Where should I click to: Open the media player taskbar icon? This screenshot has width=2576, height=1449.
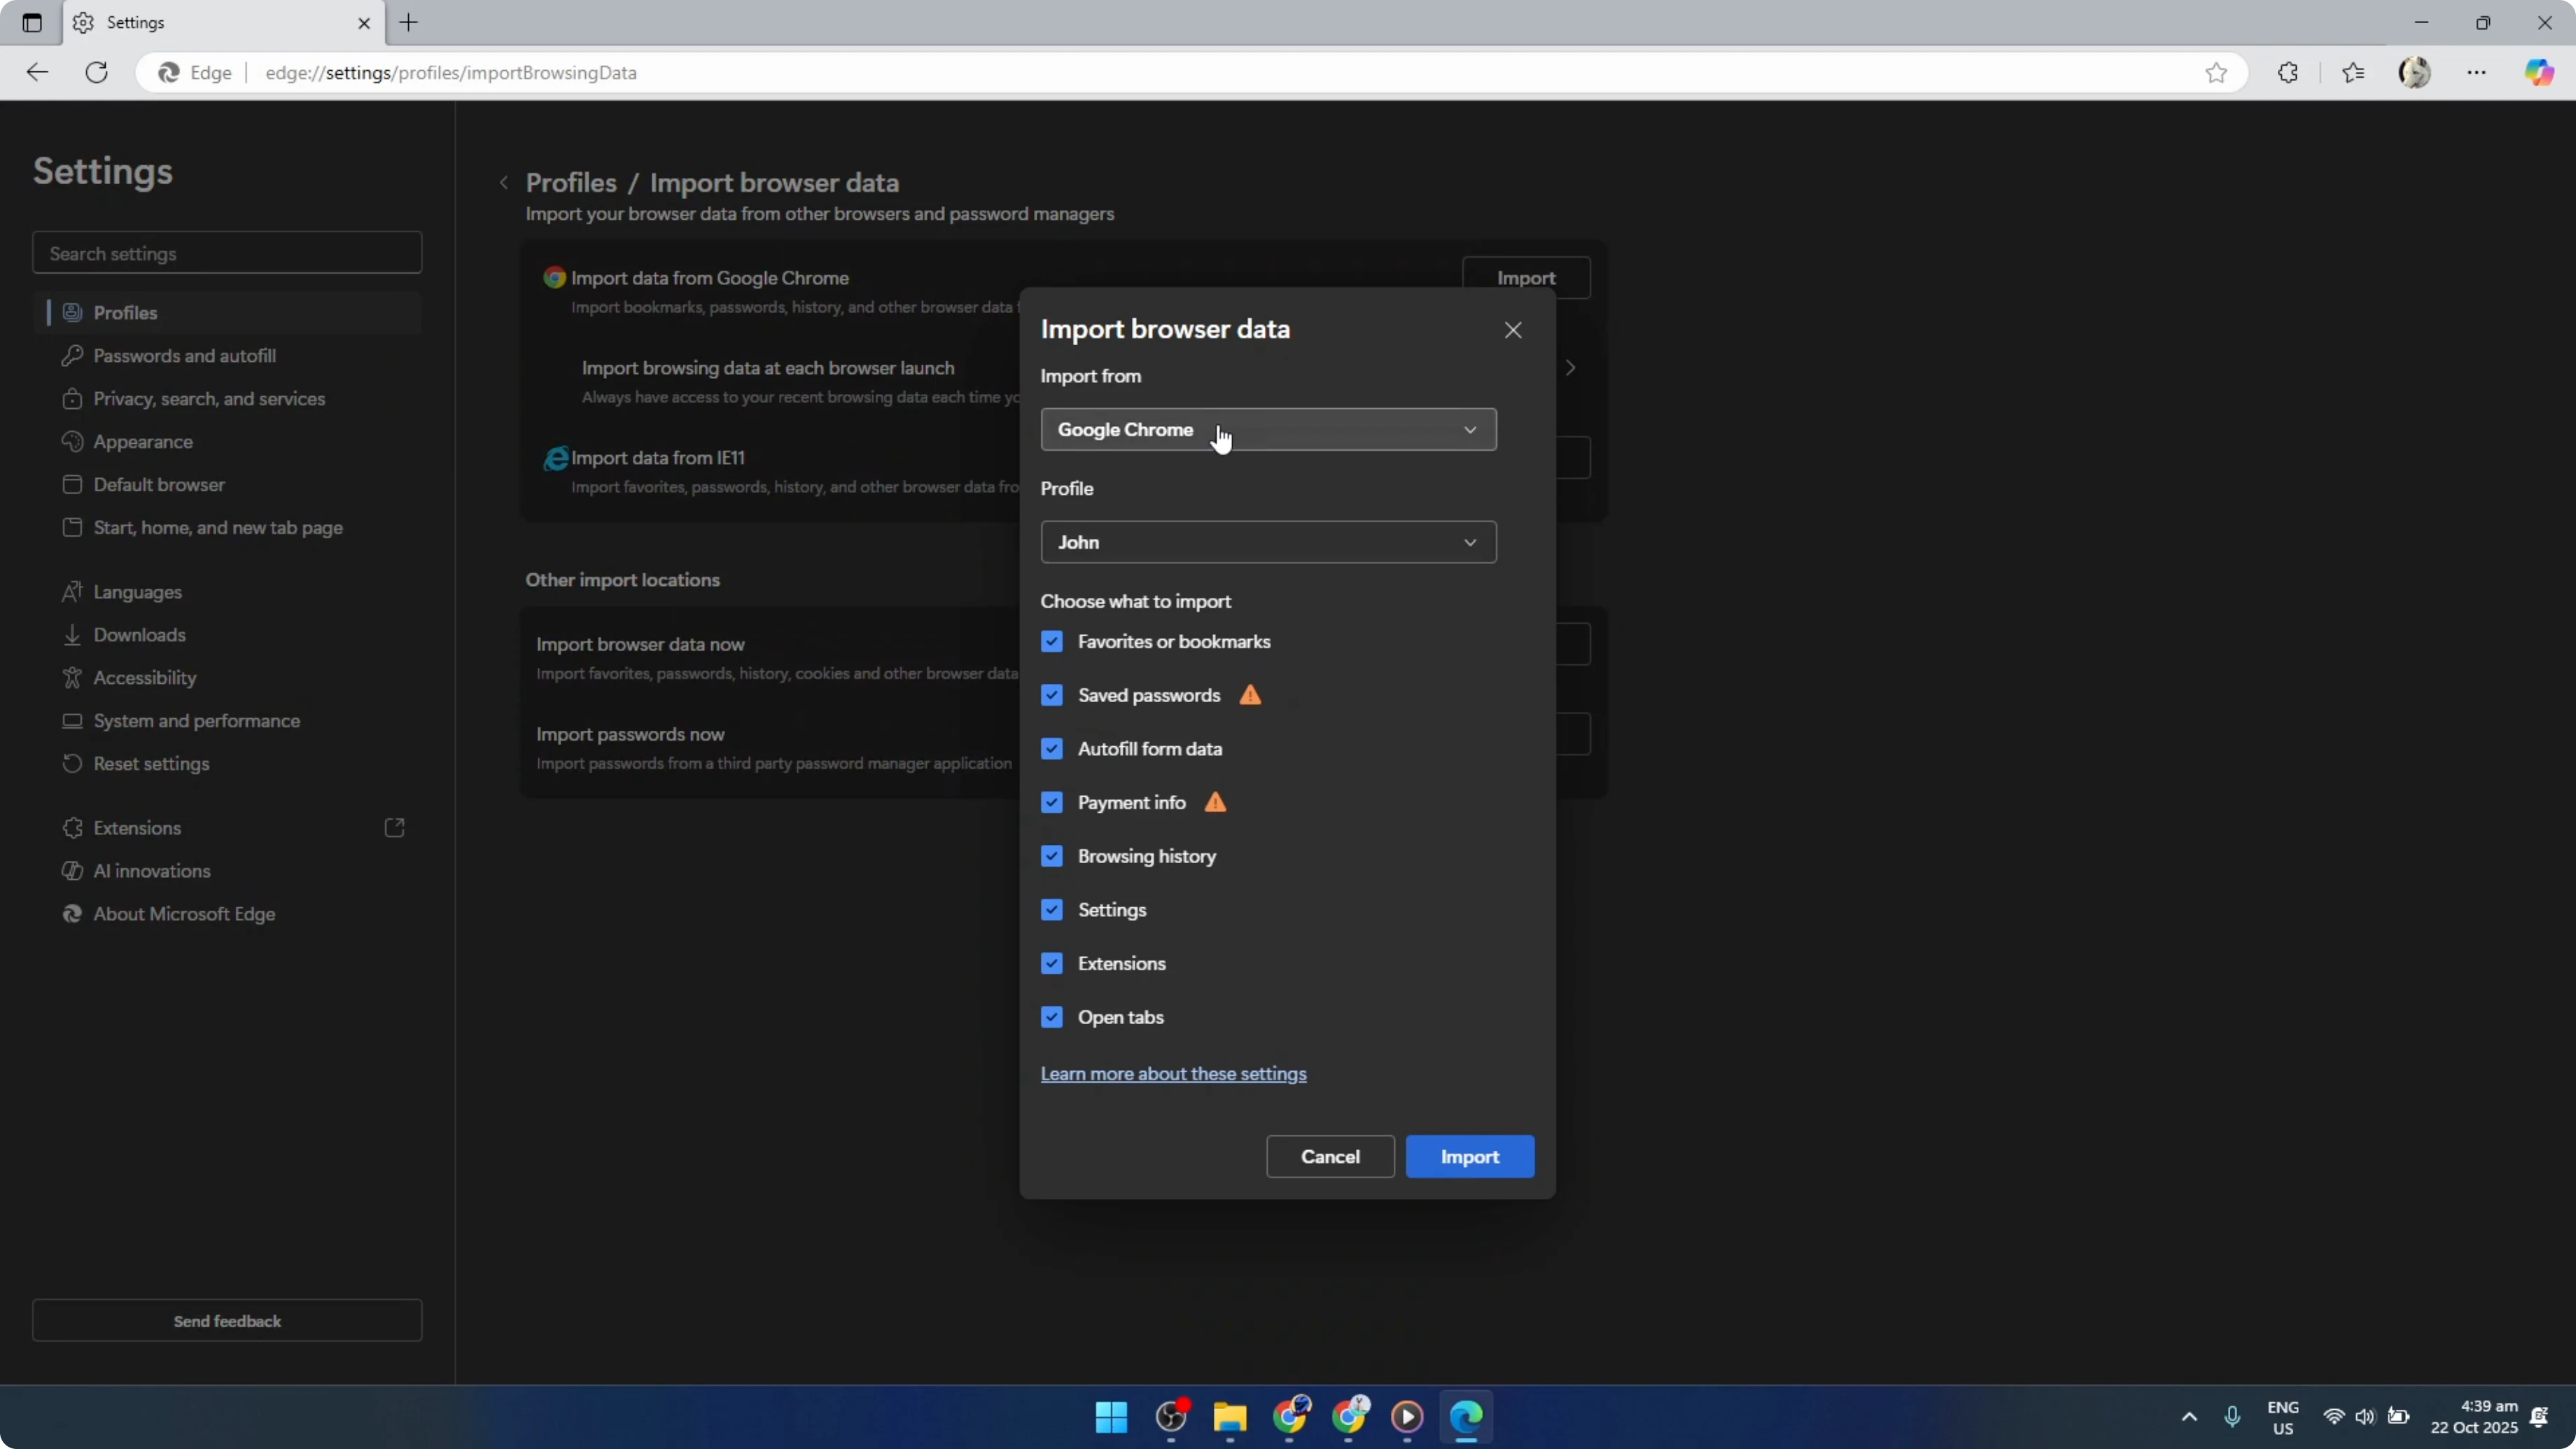click(1407, 1417)
